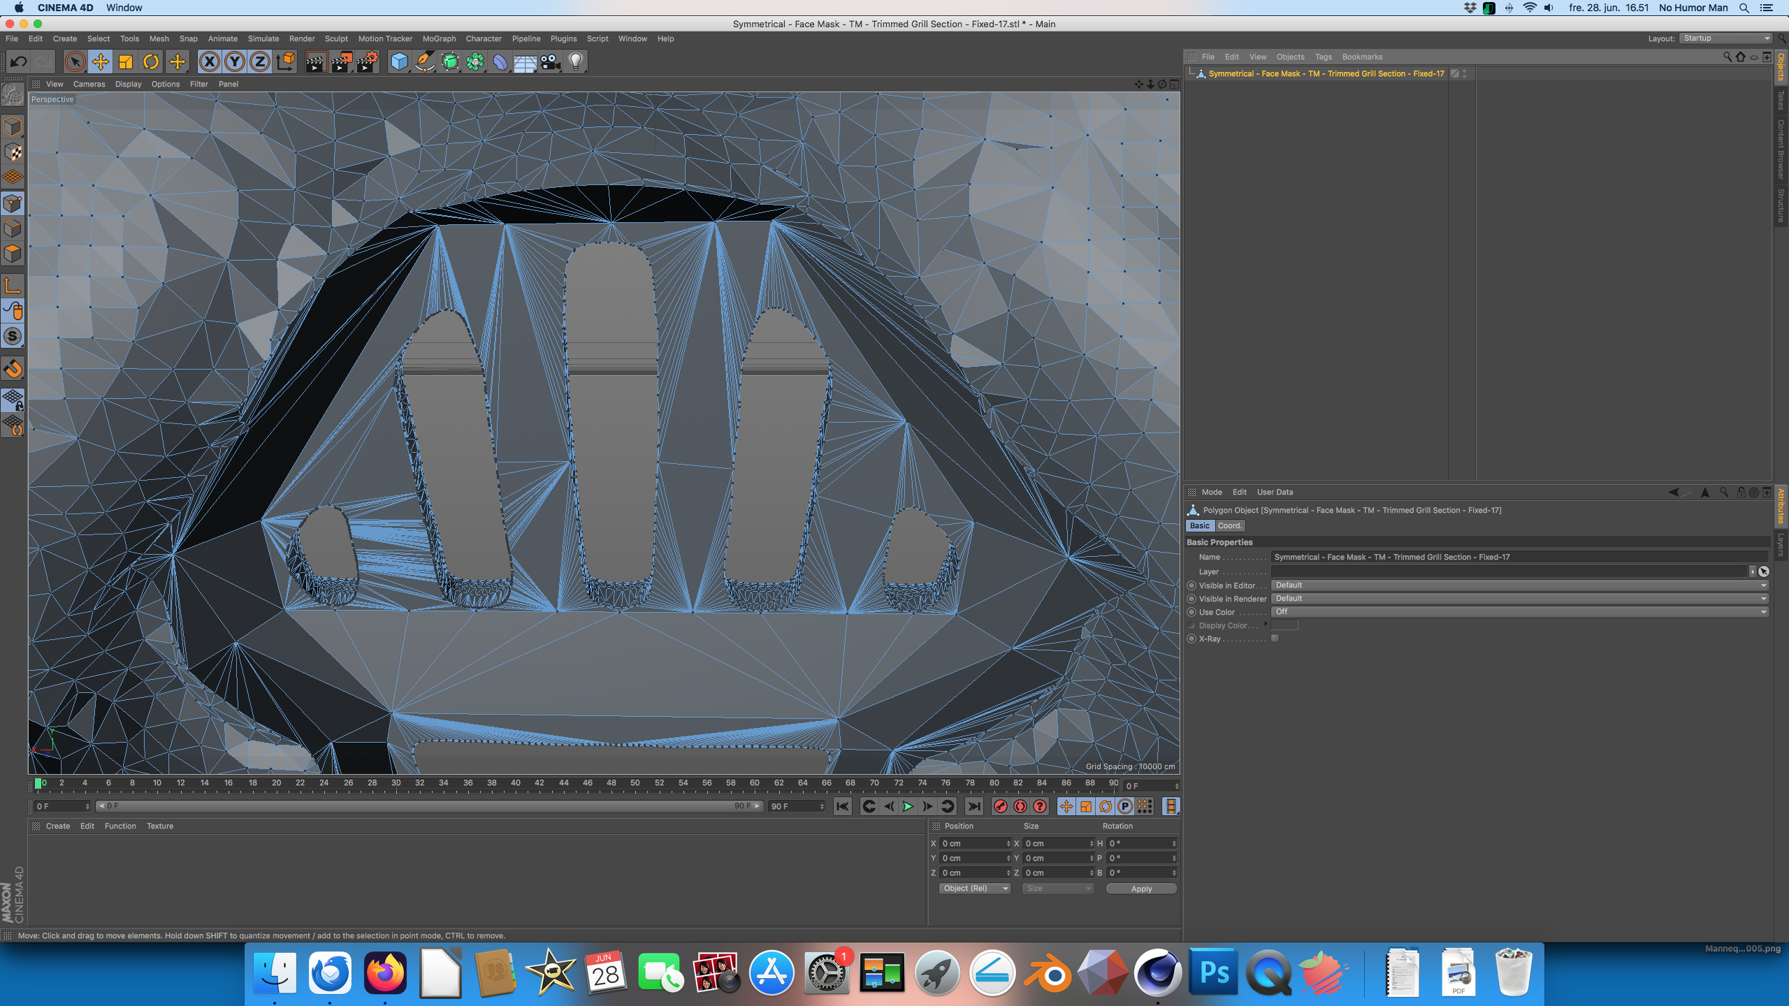Switch to Edges mode
This screenshot has height=1006, width=1789.
[x=13, y=228]
